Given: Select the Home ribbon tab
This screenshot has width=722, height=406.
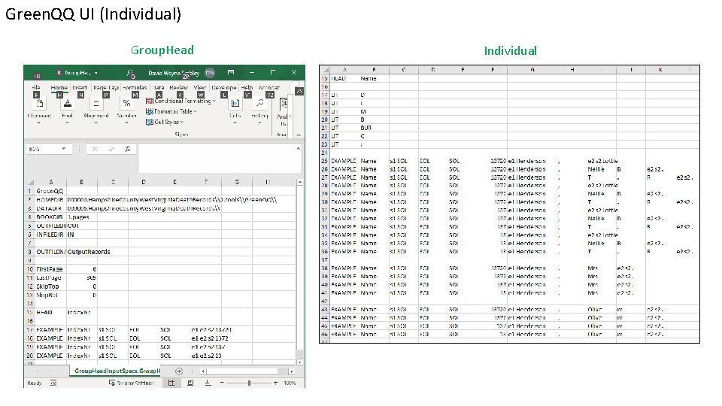Looking at the screenshot, I should tap(59, 87).
